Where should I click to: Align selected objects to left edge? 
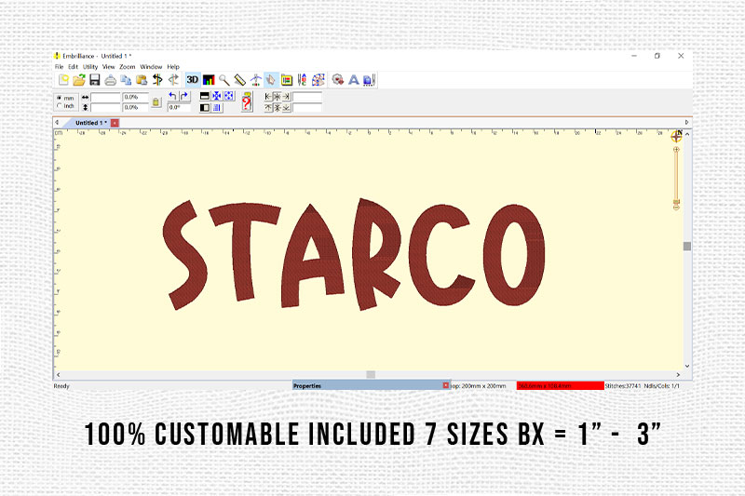coord(268,97)
